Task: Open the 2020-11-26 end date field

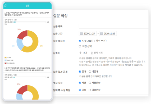Action: tap(108, 34)
